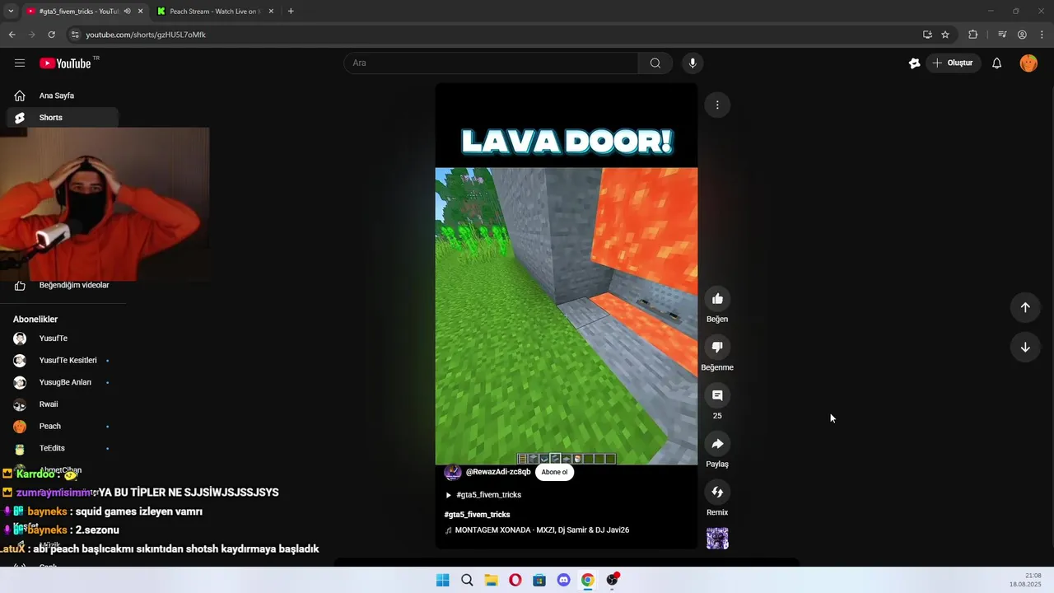Open Chrome media controls icon
The image size is (1054, 593).
[x=1002, y=35]
